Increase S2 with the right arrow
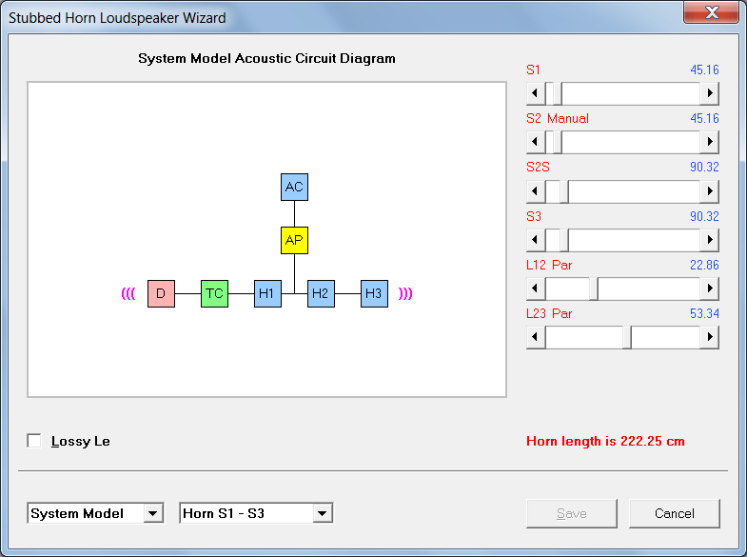The image size is (747, 557). (709, 142)
